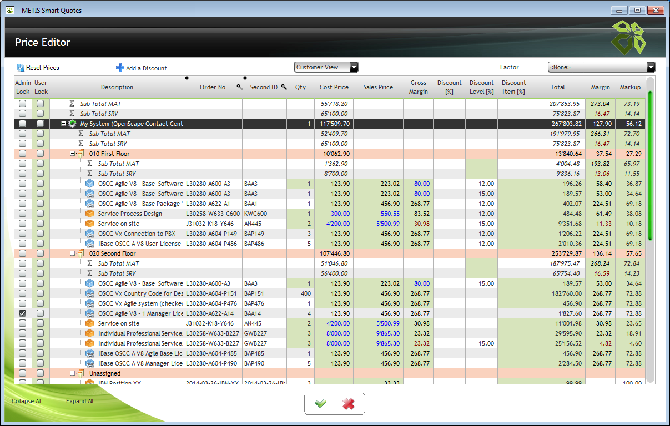The image size is (670, 426).
Task: Check Admin Lock for My System row
Action: pos(22,124)
